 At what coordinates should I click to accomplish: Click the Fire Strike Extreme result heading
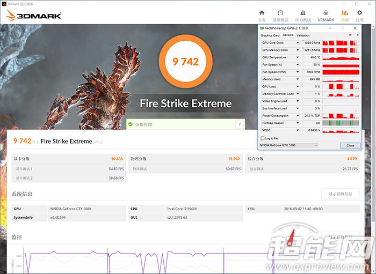tap(67, 142)
